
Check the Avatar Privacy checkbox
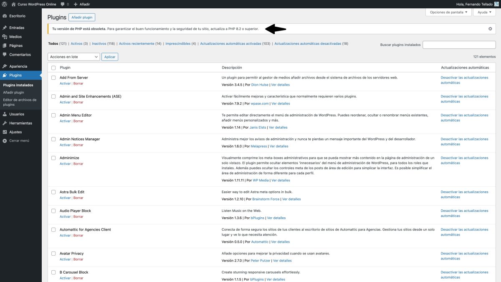pos(53,253)
